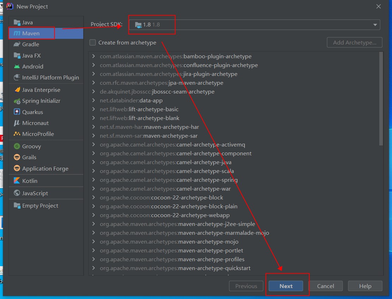Select camel-archetype-java row
Image resolution: width=392 pixels, height=299 pixels.
(234, 162)
